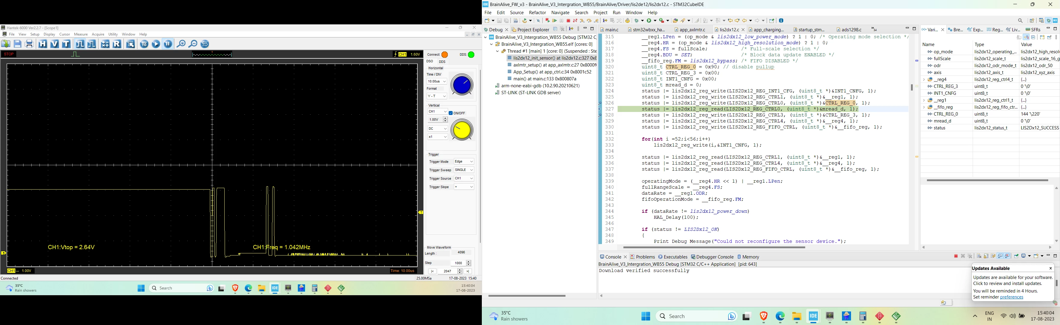Viewport: 1060px width, 325px height.
Task: Switch to the SFRs tab
Action: [1033, 29]
